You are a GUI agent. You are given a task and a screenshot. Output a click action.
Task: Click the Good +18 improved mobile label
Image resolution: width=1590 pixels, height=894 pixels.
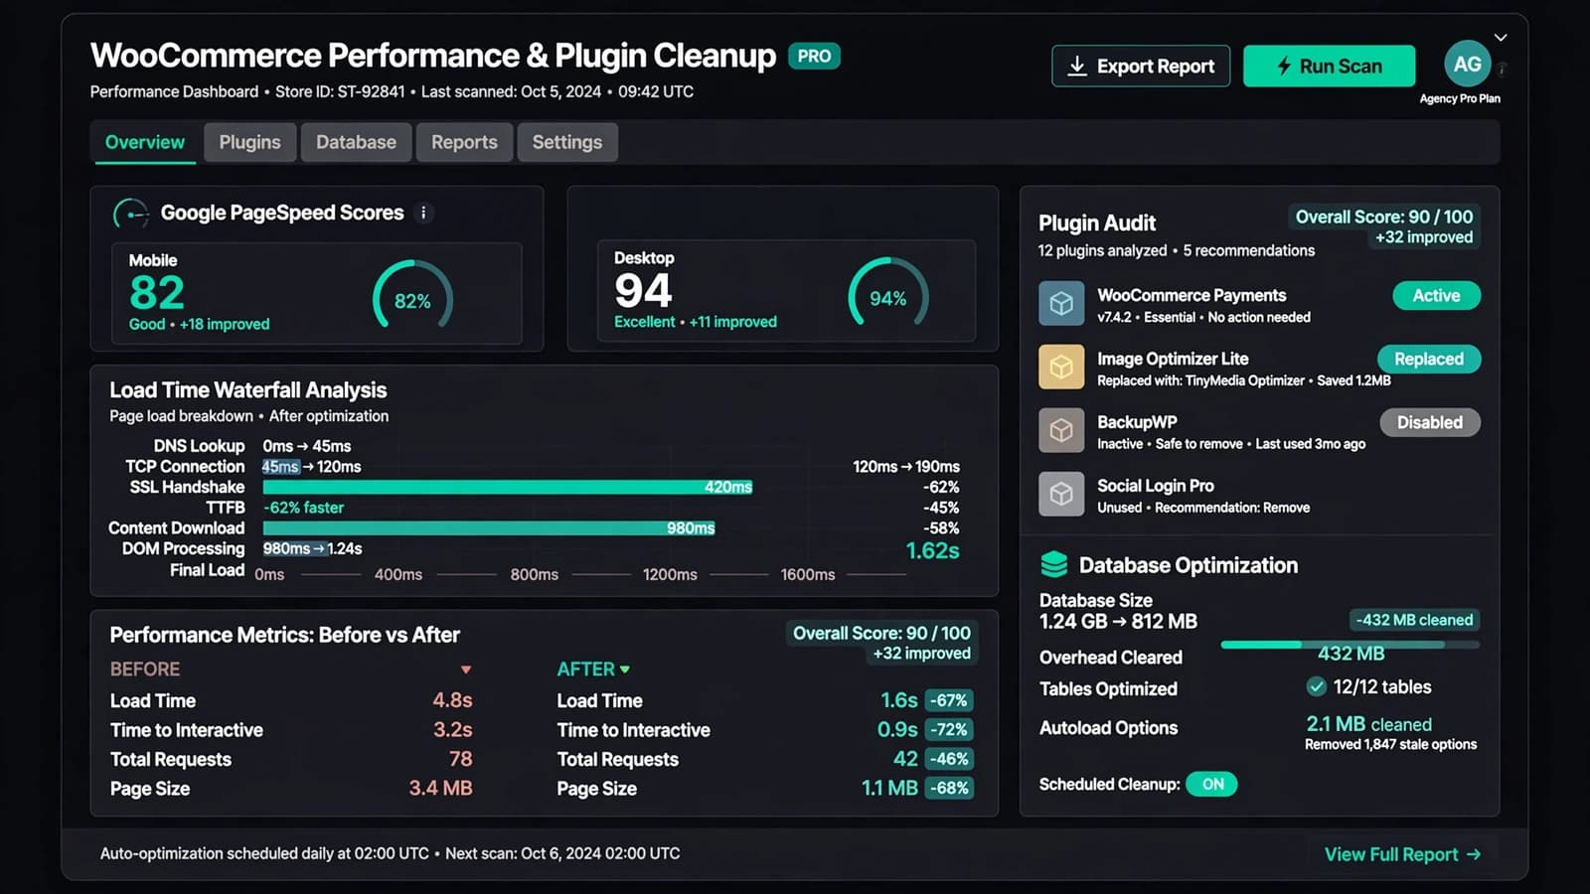199,324
